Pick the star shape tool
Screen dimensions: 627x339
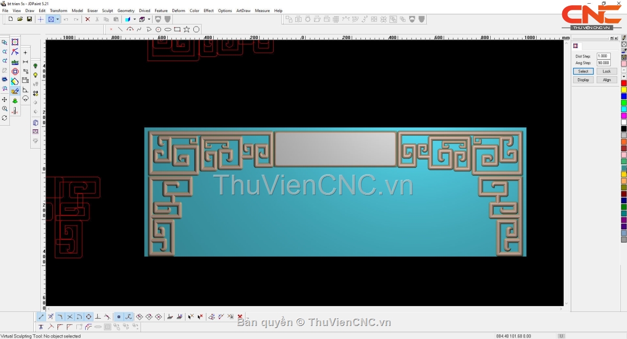point(187,29)
